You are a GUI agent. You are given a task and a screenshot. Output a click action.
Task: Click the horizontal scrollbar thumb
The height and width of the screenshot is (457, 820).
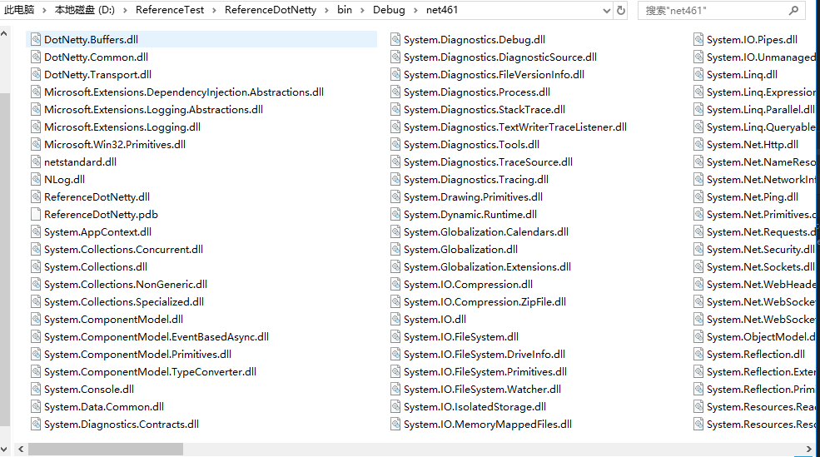[106, 450]
